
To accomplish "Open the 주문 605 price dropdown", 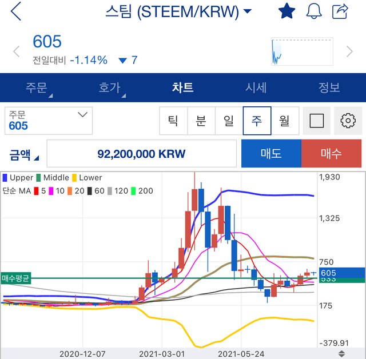I will 49,121.
